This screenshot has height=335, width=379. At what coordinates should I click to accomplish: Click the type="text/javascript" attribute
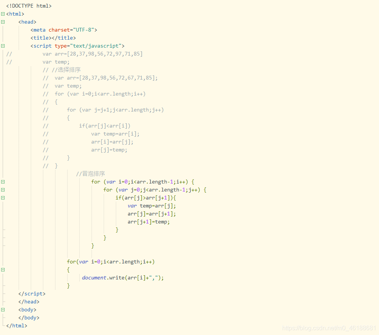[88, 46]
